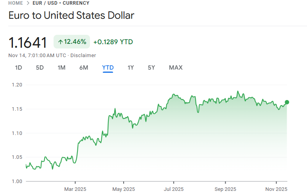Click the 12.46% change badge
Image resolution: width=307 pixels, height=194 pixels.
(72, 42)
